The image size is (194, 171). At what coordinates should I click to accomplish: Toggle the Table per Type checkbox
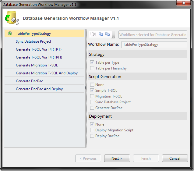92,62
